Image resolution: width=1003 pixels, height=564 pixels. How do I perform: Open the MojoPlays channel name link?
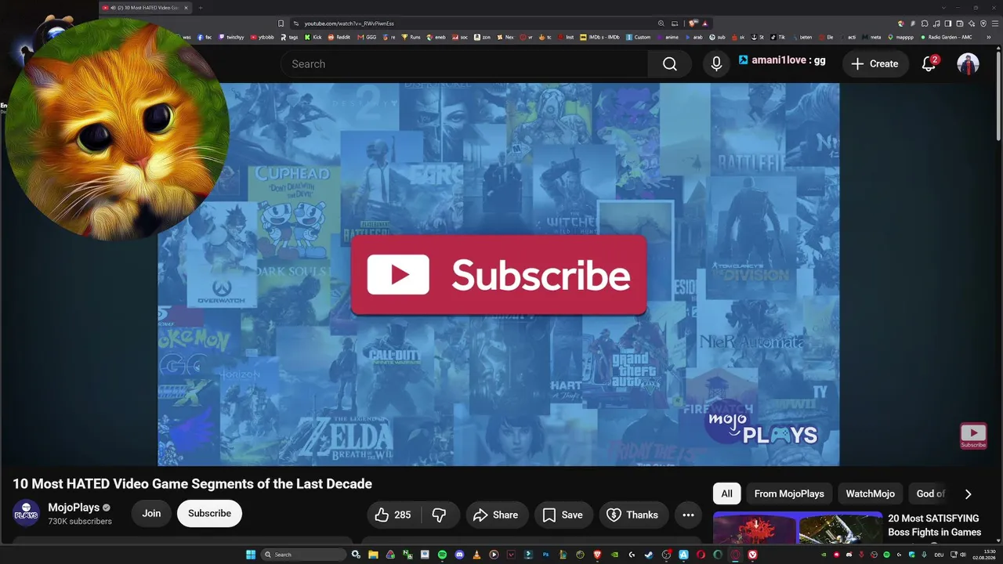74,508
